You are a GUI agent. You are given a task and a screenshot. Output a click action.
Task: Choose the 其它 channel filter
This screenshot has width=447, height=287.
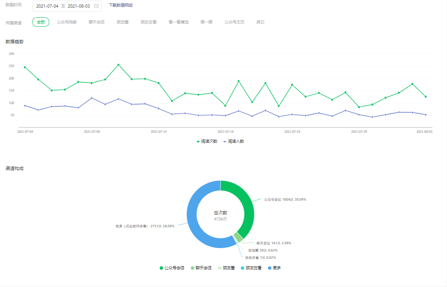point(260,22)
